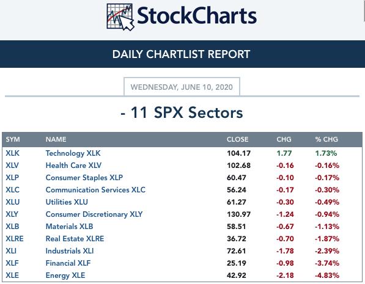Click the SYM column header
This screenshot has width=365, height=284.
[x=13, y=139]
